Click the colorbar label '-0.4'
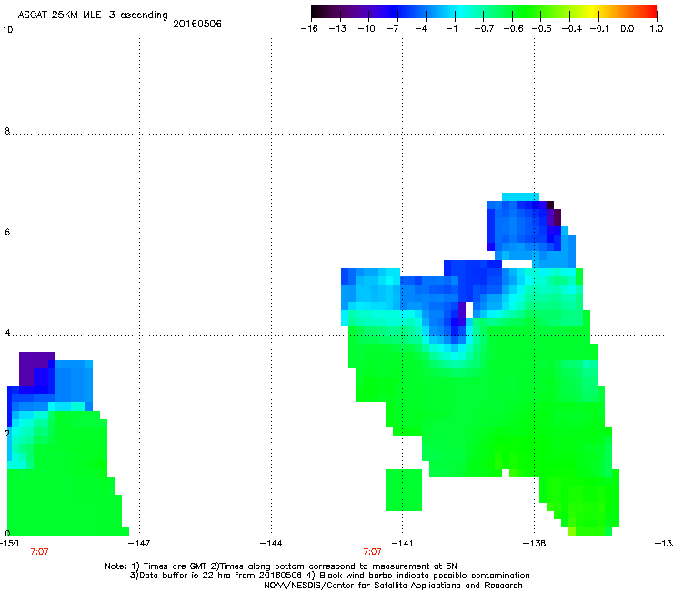Viewport: 673px width, 591px height. 572,29
